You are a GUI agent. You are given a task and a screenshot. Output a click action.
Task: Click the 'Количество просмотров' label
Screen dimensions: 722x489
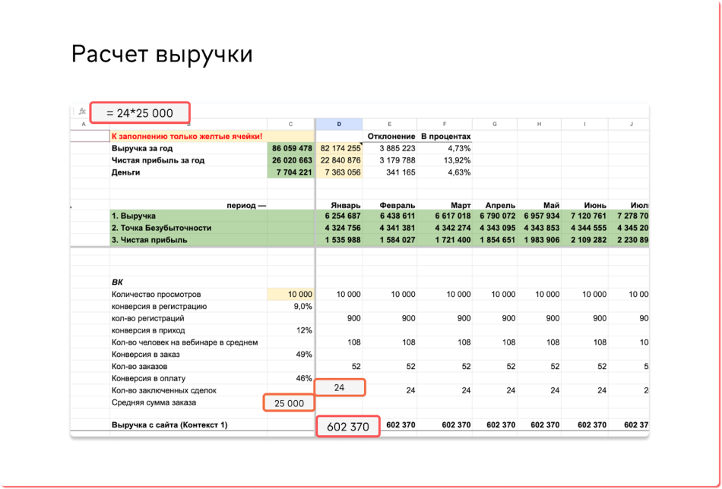[x=156, y=295]
